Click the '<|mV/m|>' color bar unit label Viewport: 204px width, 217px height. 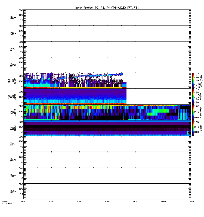(x=201, y=112)
